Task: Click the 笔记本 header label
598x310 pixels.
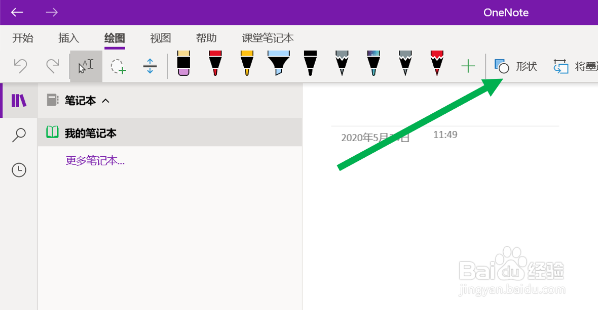Action: pos(80,101)
